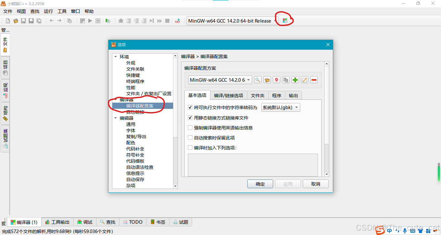Click the run-to-cursor debug icon

(x=152, y=21)
